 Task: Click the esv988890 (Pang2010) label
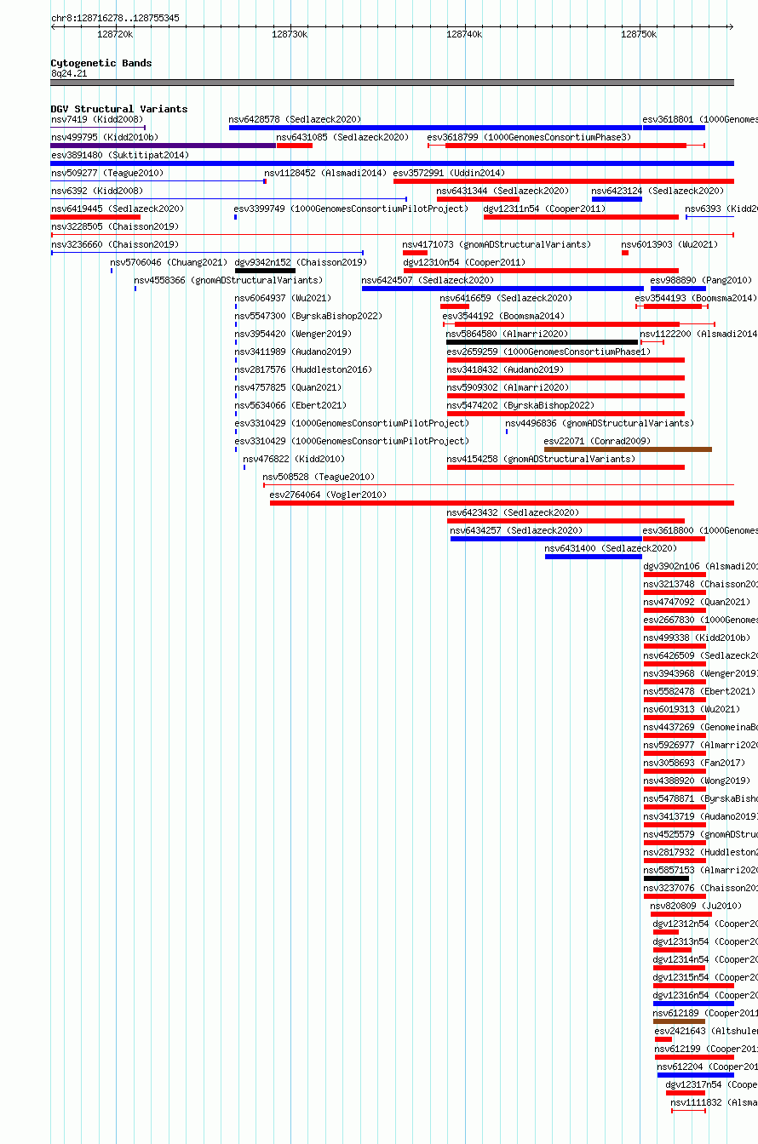[x=702, y=280]
